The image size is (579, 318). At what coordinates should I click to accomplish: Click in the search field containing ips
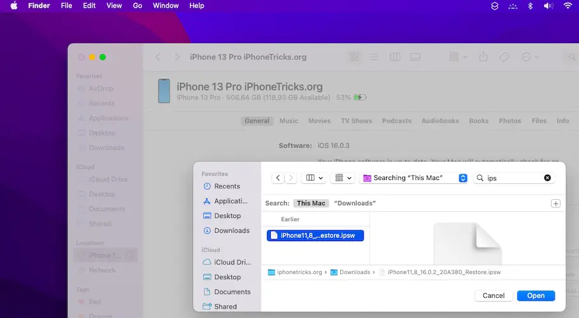[x=513, y=178]
